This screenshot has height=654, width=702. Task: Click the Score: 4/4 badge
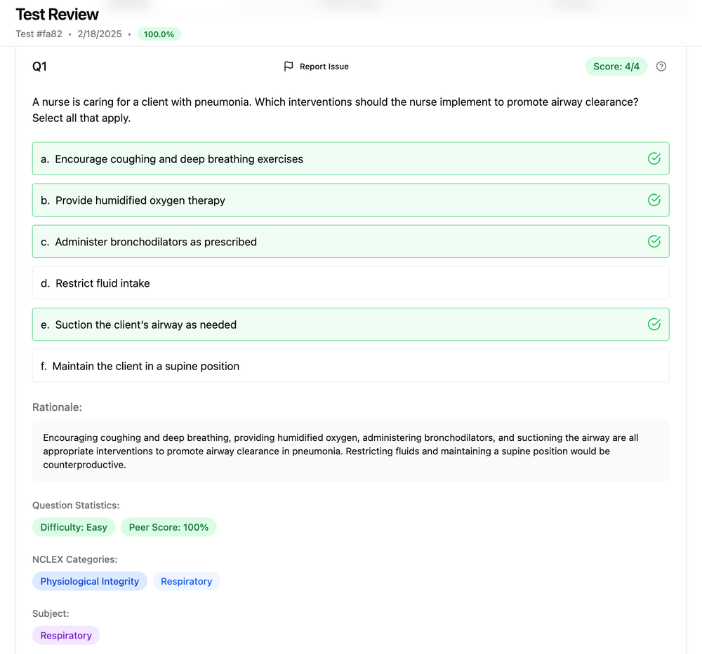pos(616,66)
